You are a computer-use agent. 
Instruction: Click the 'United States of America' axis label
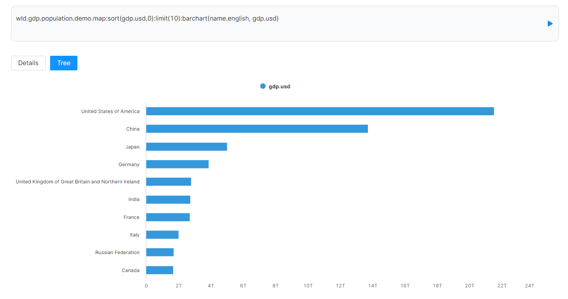tap(110, 111)
